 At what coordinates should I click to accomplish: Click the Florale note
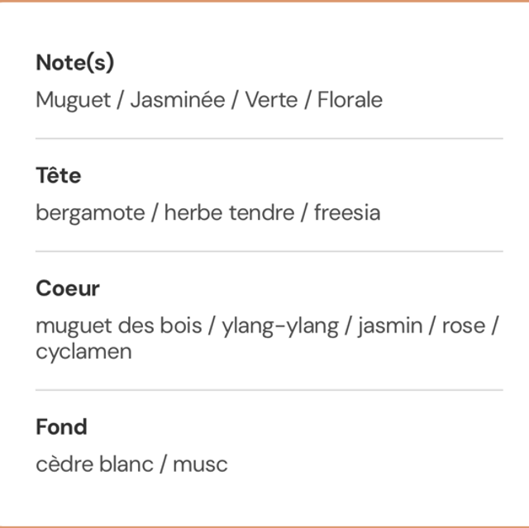[x=350, y=101]
